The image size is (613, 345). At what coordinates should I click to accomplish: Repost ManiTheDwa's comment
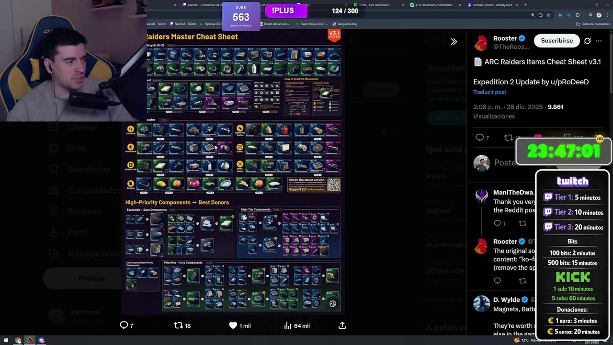522,223
